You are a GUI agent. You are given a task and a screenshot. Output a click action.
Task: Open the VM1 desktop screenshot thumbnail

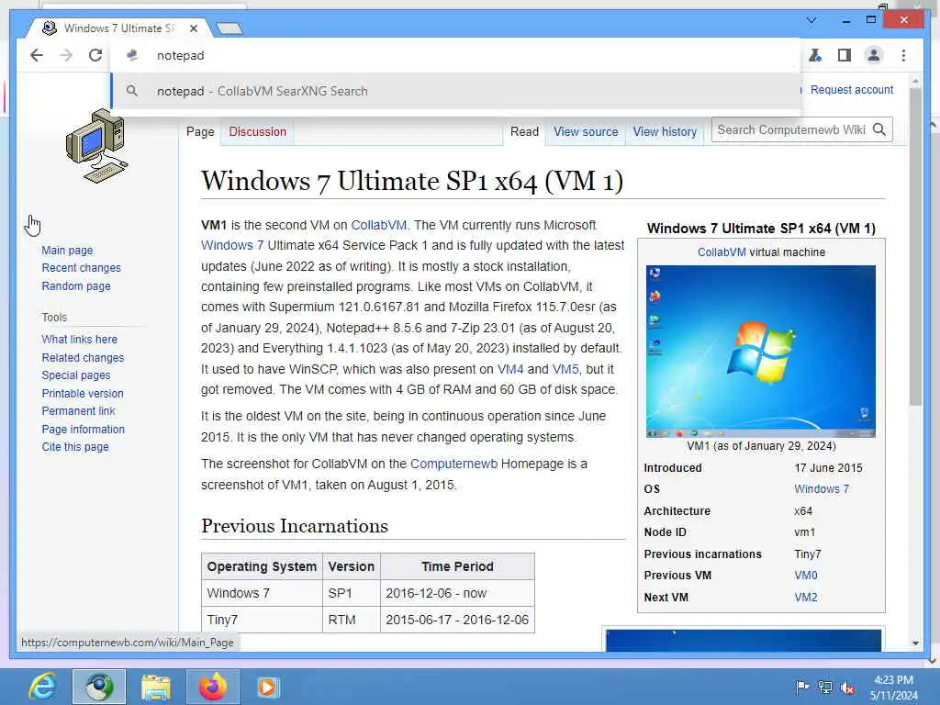760,352
